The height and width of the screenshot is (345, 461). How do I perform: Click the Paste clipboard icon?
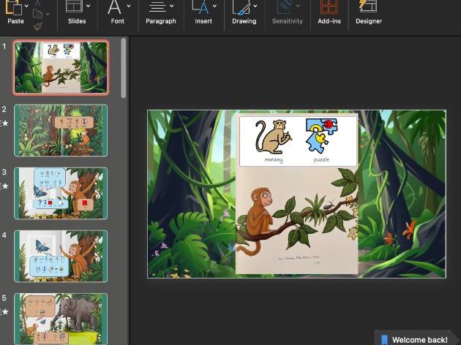pyautogui.click(x=13, y=7)
